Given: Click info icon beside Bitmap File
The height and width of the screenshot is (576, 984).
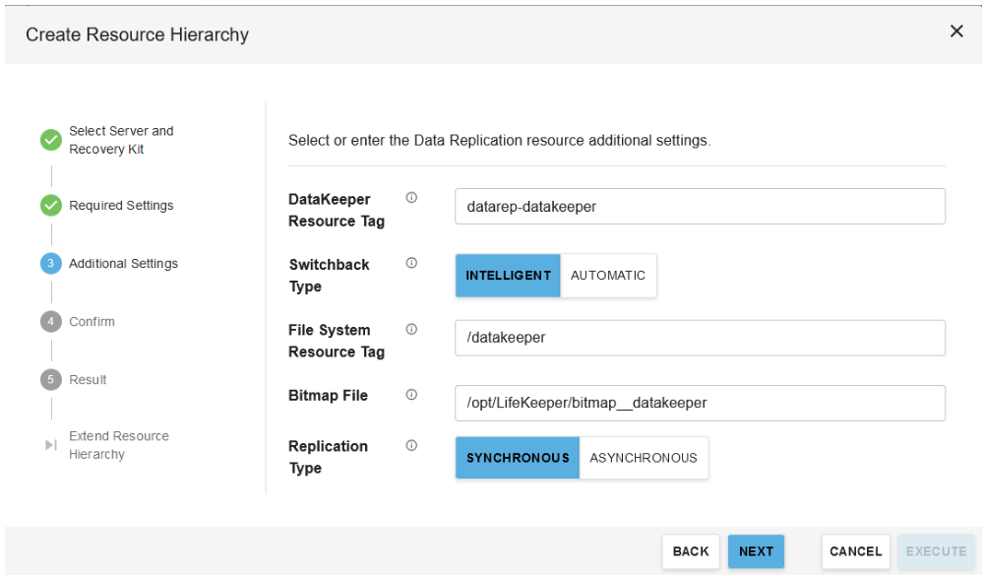Looking at the screenshot, I should 411,394.
